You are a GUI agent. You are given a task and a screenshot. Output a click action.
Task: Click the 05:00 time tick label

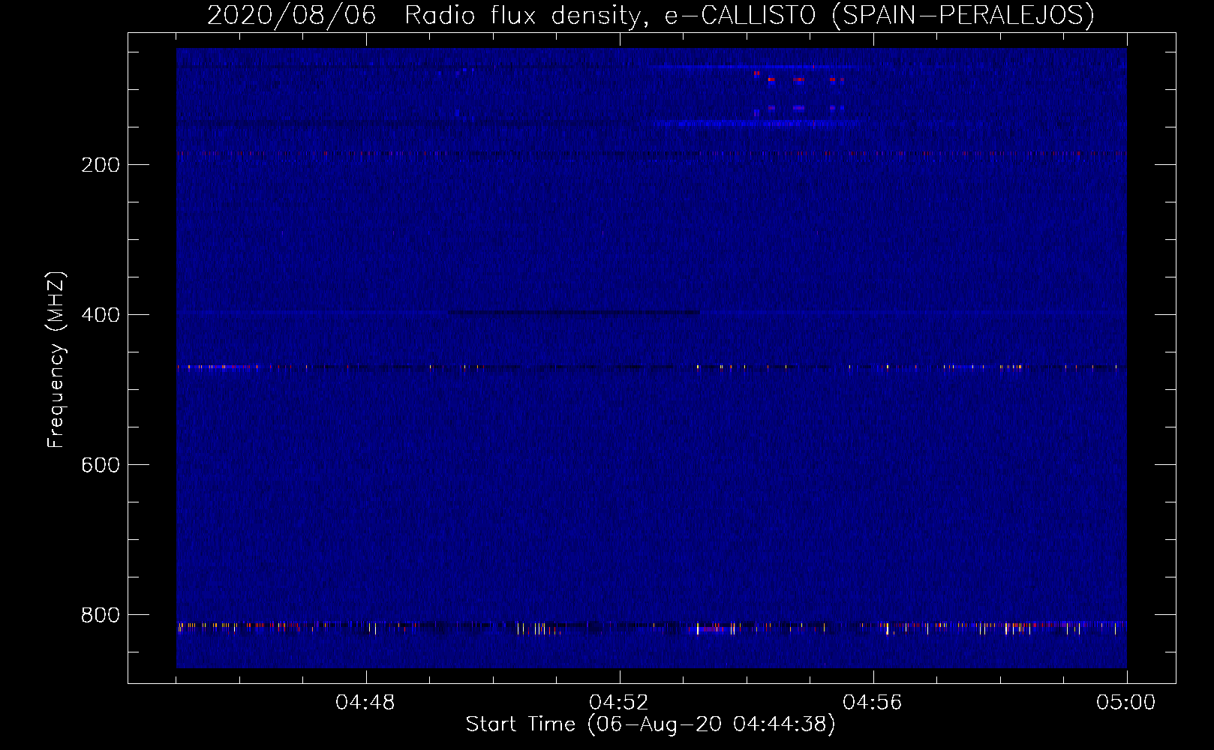[1126, 703]
